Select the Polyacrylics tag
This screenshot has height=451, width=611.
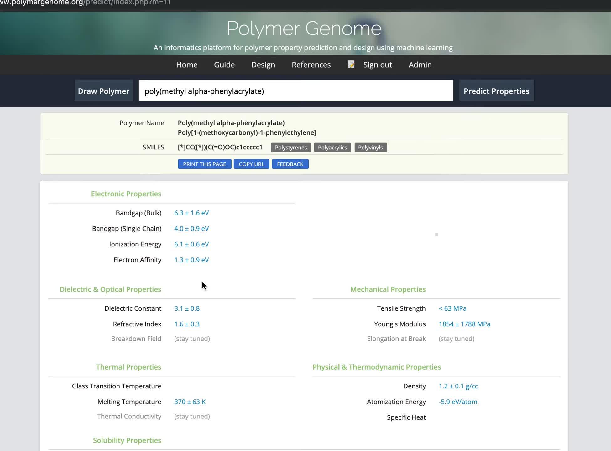point(332,147)
